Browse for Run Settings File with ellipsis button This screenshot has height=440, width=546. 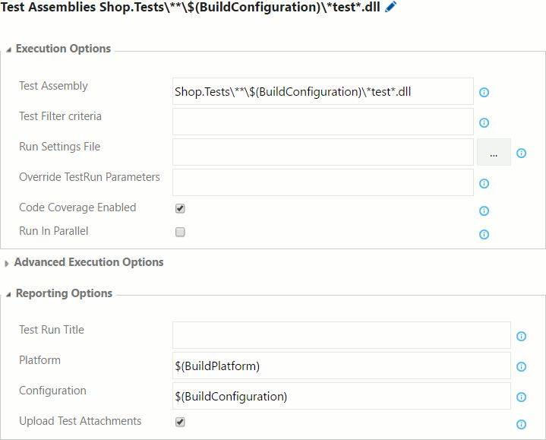(x=494, y=152)
